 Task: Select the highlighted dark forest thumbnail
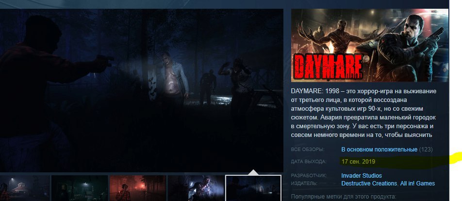[253, 188]
